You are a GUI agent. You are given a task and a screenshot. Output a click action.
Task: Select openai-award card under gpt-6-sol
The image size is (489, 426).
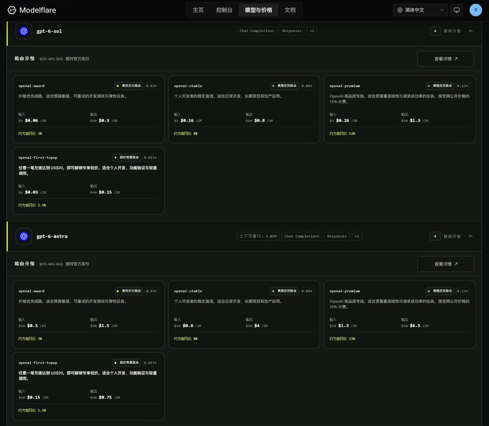tap(89, 109)
